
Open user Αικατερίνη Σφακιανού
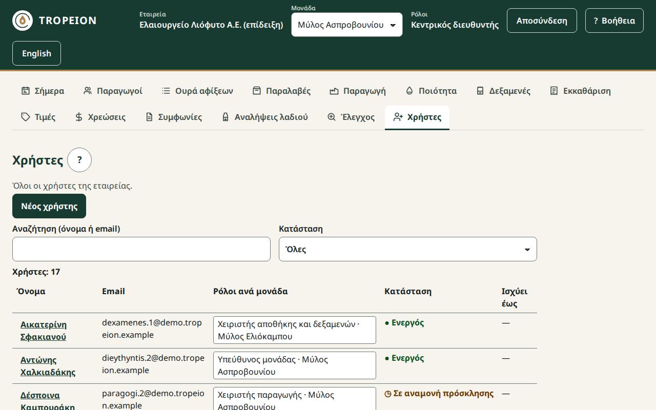pos(44,331)
